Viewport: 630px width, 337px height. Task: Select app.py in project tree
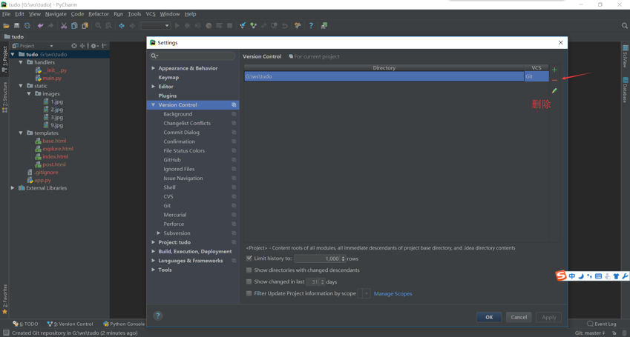[x=42, y=180]
